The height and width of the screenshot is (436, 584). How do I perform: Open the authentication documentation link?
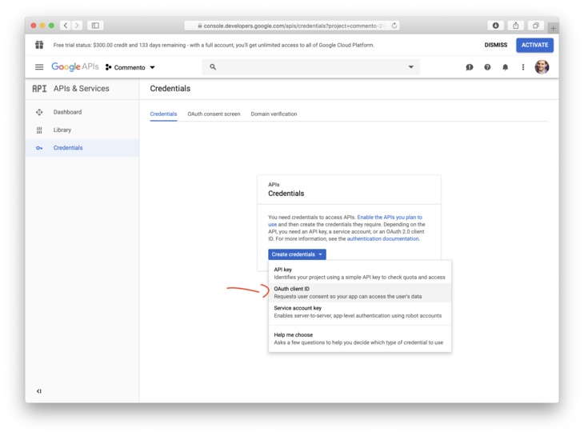pyautogui.click(x=383, y=238)
